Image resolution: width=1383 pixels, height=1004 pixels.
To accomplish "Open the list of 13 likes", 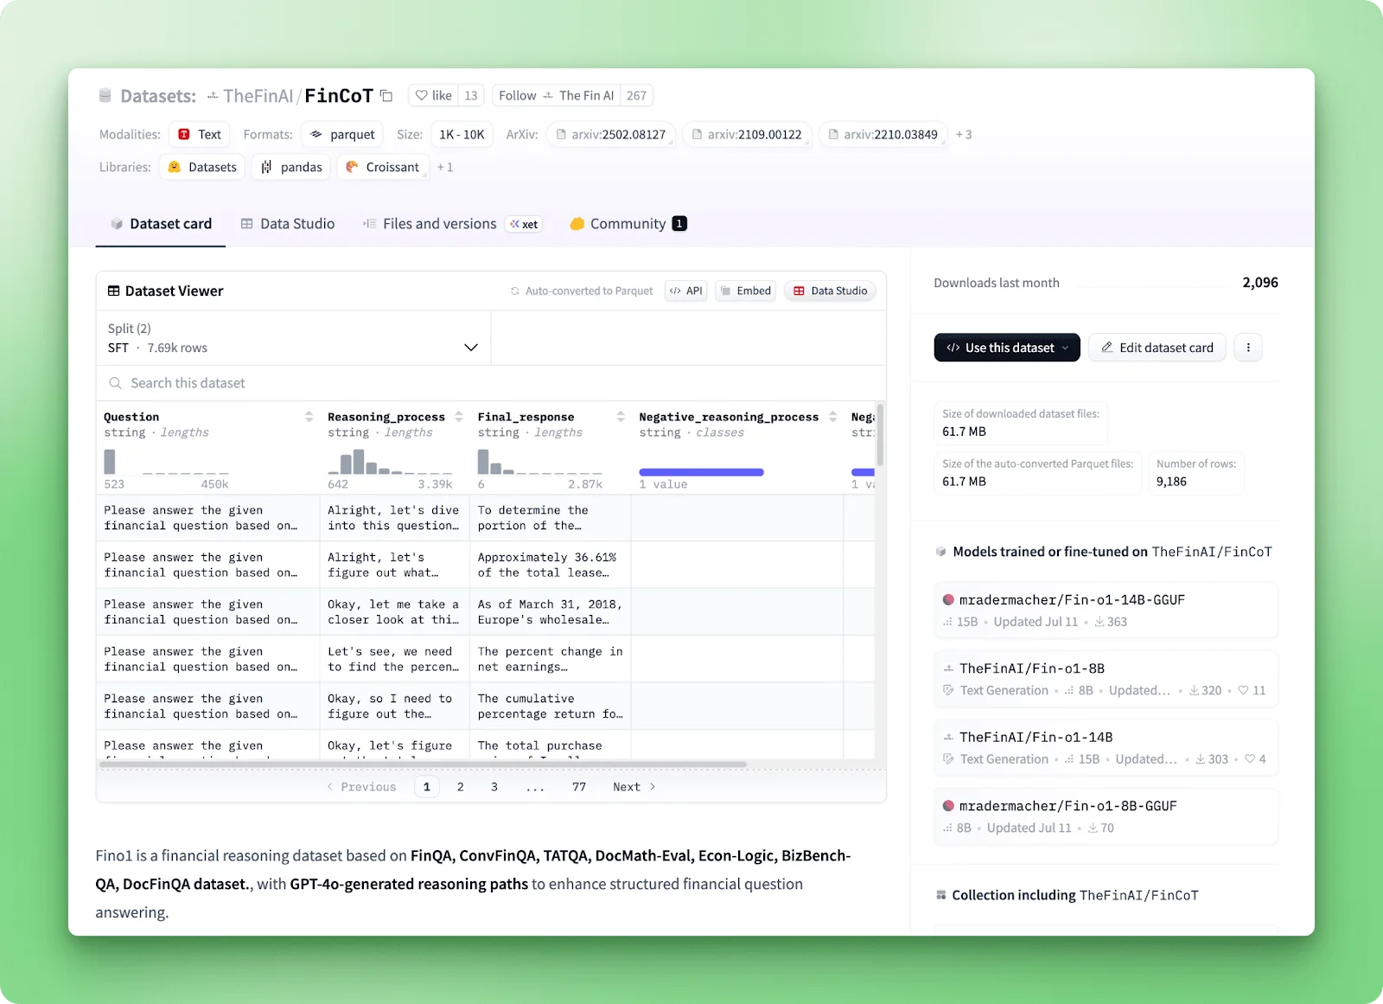I will pyautogui.click(x=471, y=95).
